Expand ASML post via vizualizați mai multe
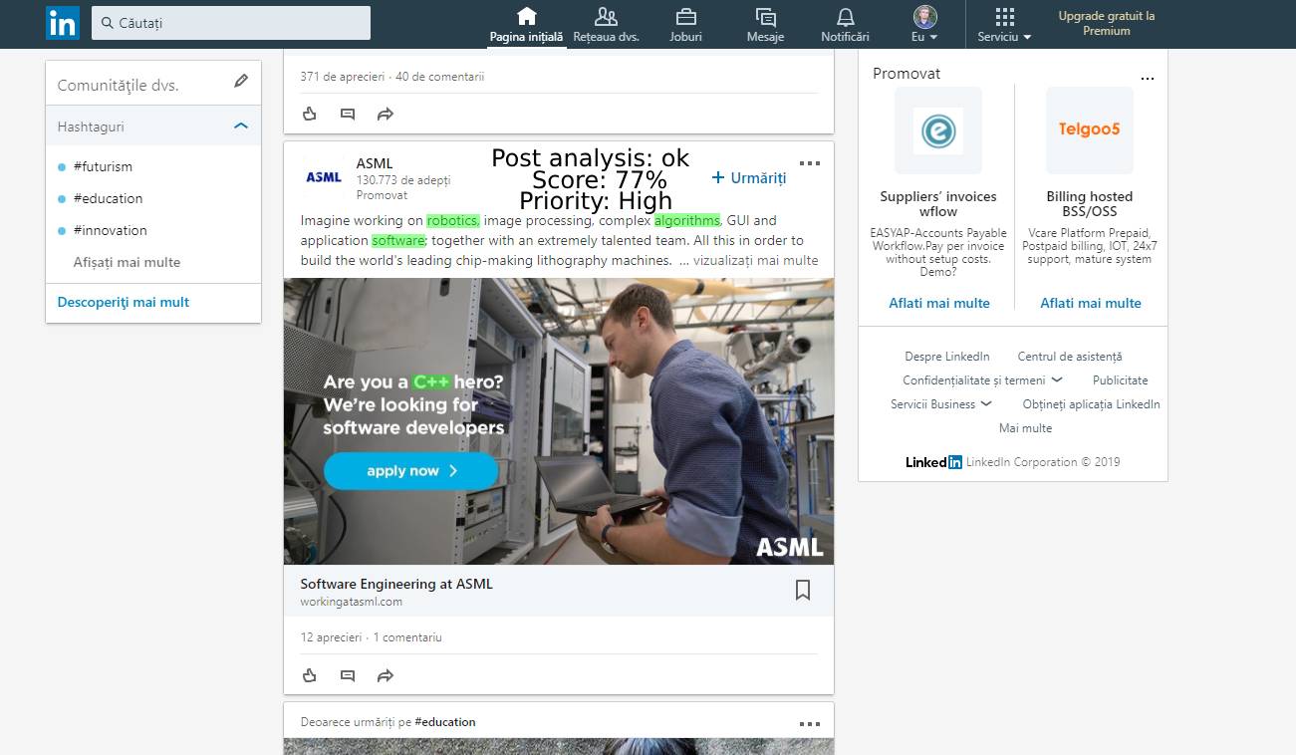 (755, 260)
